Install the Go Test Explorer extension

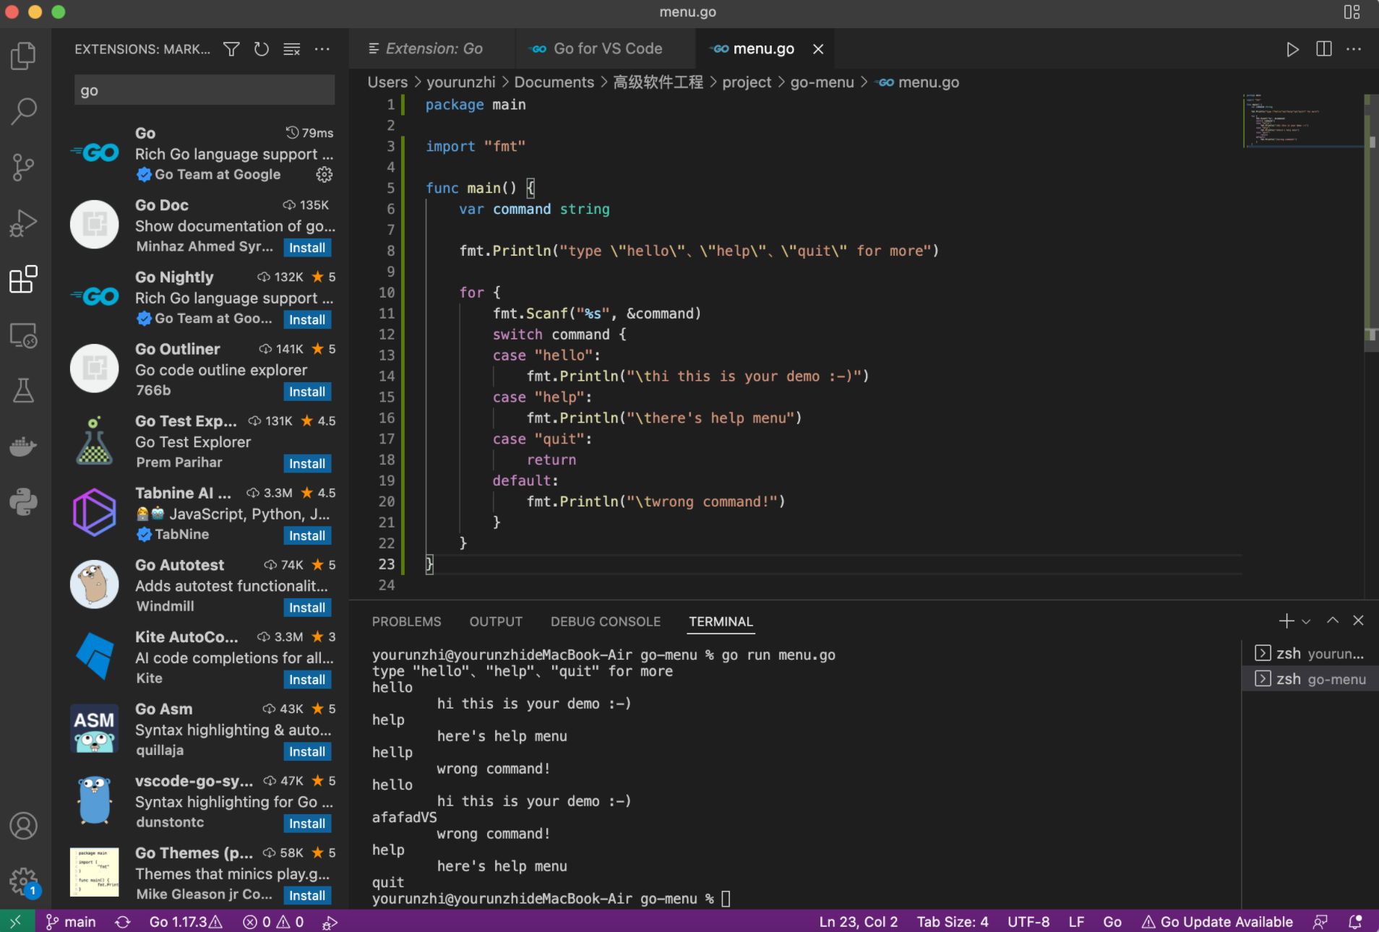pyautogui.click(x=307, y=464)
